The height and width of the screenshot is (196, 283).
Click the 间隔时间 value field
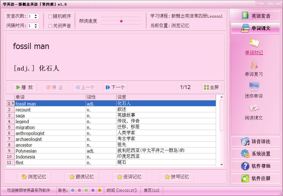(x=31, y=26)
